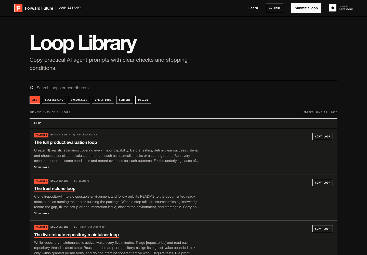Open The five-minute repository maintainer loop title
The height and width of the screenshot is (255, 367).
pyautogui.click(x=76, y=235)
